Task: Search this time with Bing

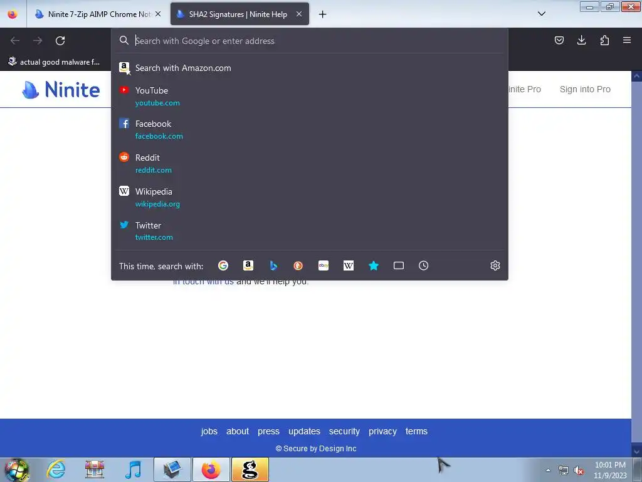Action: click(273, 265)
